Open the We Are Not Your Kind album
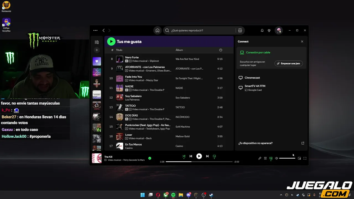The height and width of the screenshot is (199, 354). pos(187,59)
